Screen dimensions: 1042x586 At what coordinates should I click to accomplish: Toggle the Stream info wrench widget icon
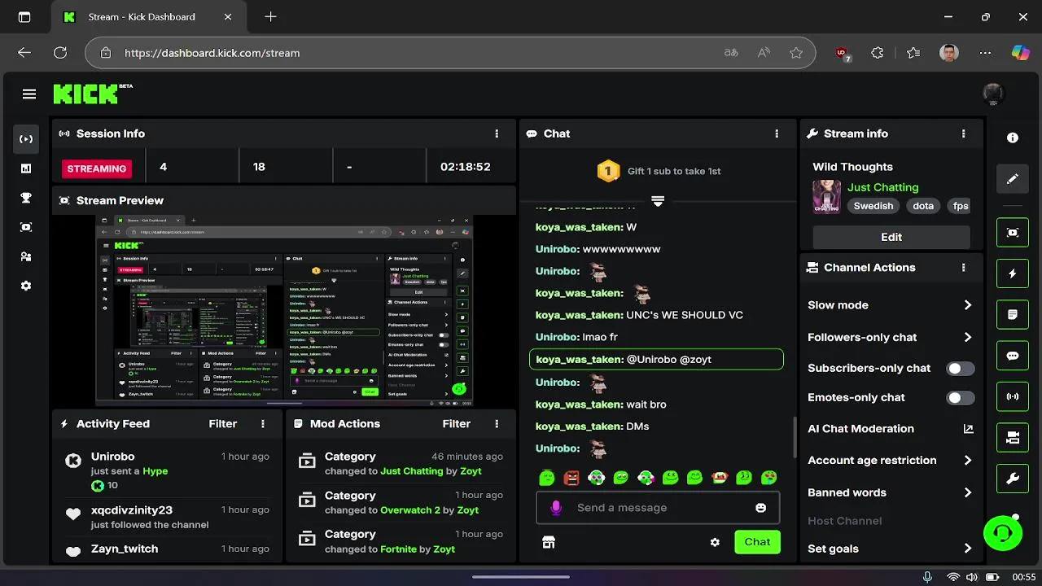(1013, 479)
